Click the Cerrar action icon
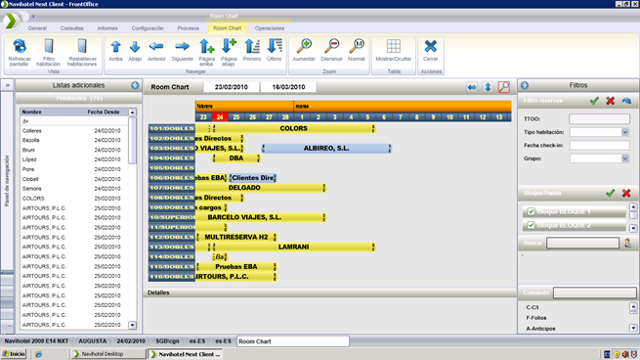 tap(430, 47)
